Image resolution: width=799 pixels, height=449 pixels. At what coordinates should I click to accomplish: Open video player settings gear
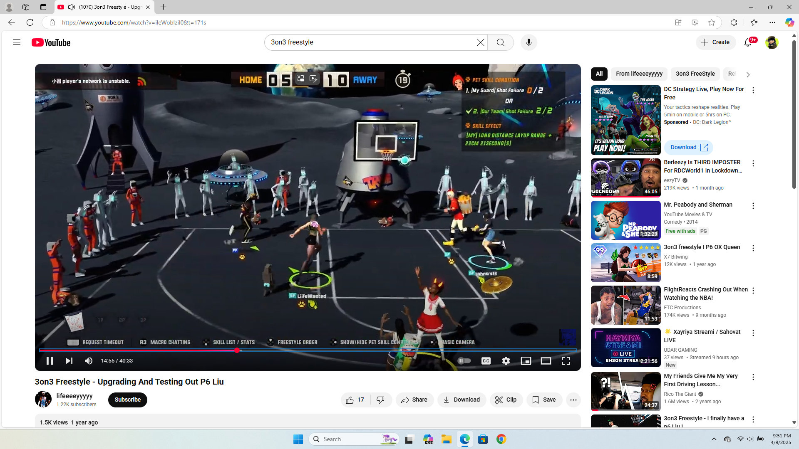(x=506, y=361)
